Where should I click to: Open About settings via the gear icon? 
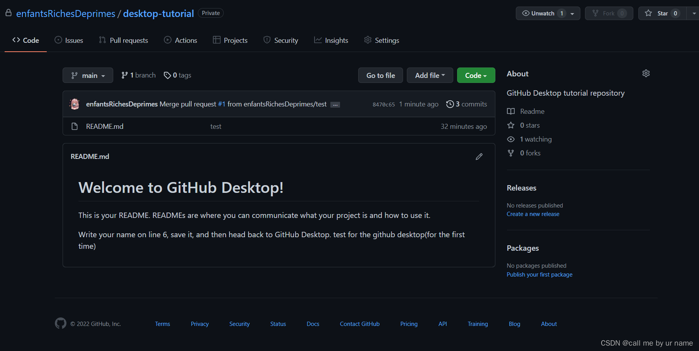click(x=646, y=73)
